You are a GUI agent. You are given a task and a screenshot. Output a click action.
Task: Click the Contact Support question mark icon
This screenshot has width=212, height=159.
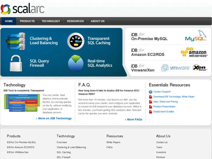click(x=150, y=92)
